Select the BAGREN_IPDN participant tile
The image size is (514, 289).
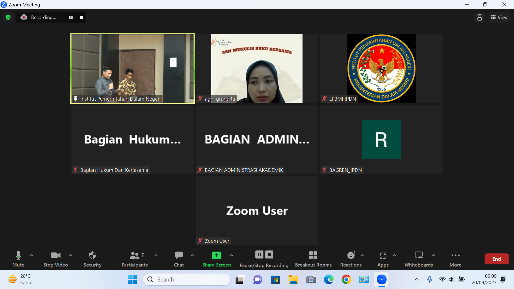point(381,139)
